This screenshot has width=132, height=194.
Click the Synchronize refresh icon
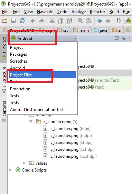coord(22,21)
